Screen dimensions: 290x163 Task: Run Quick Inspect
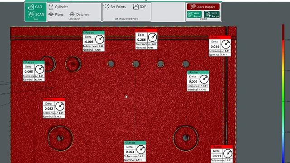click(x=203, y=7)
